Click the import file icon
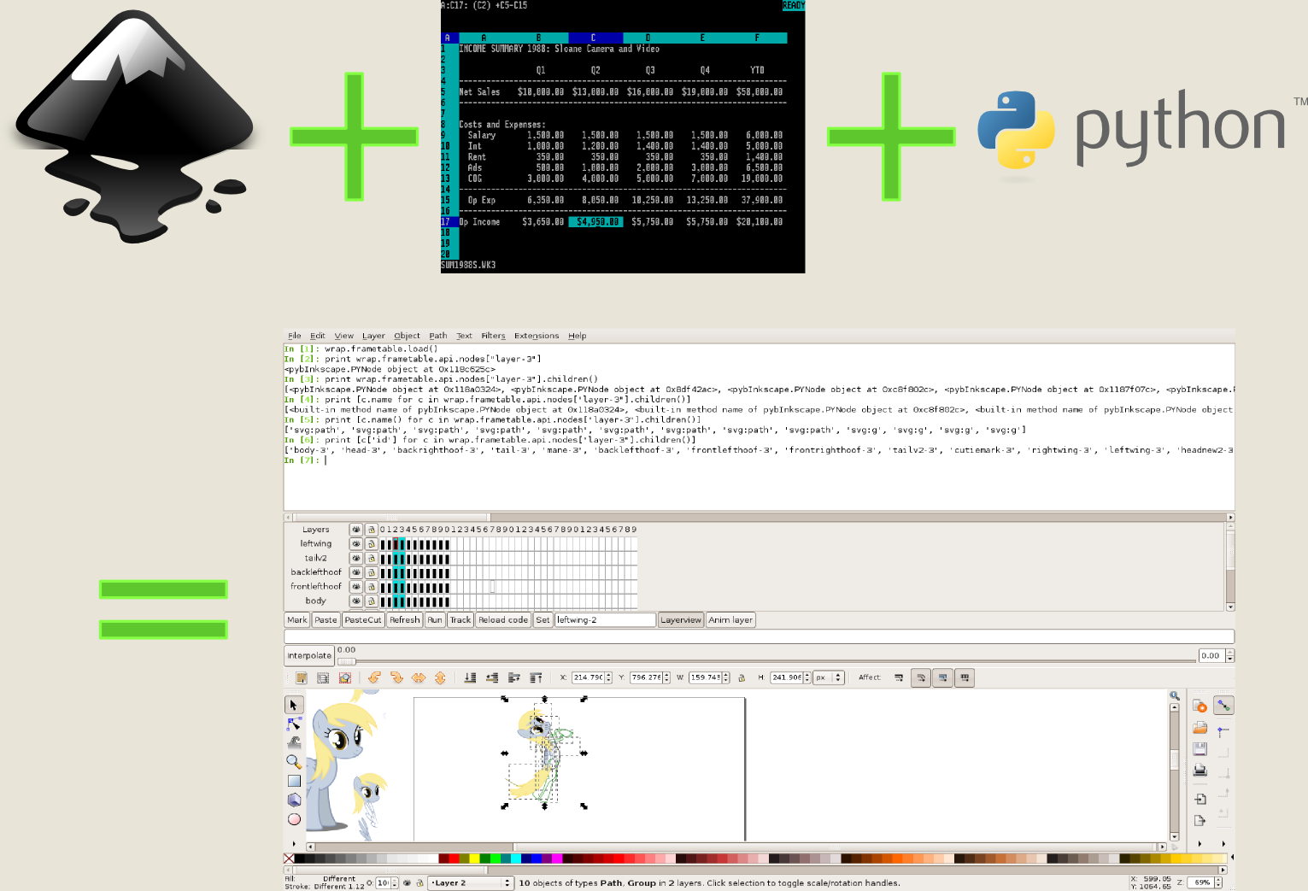The height and width of the screenshot is (891, 1308). (x=1200, y=799)
